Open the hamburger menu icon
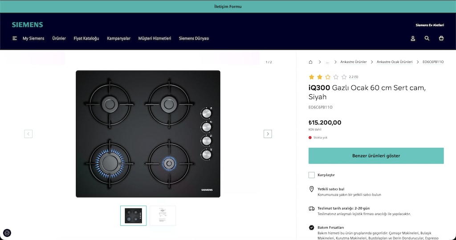 [15, 38]
